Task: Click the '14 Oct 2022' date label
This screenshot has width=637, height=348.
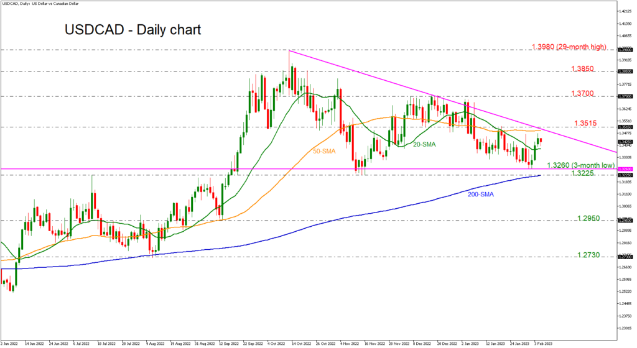Action: click(302, 344)
